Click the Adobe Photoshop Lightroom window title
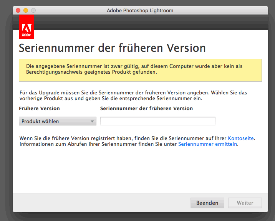The width and height of the screenshot is (275, 221). 140,10
